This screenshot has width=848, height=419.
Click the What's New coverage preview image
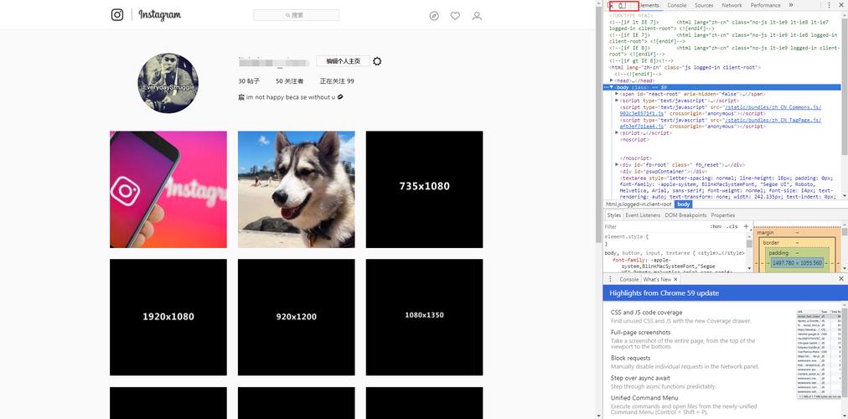pyautogui.click(x=819, y=354)
